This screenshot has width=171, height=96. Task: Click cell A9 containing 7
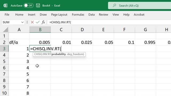(19, 87)
